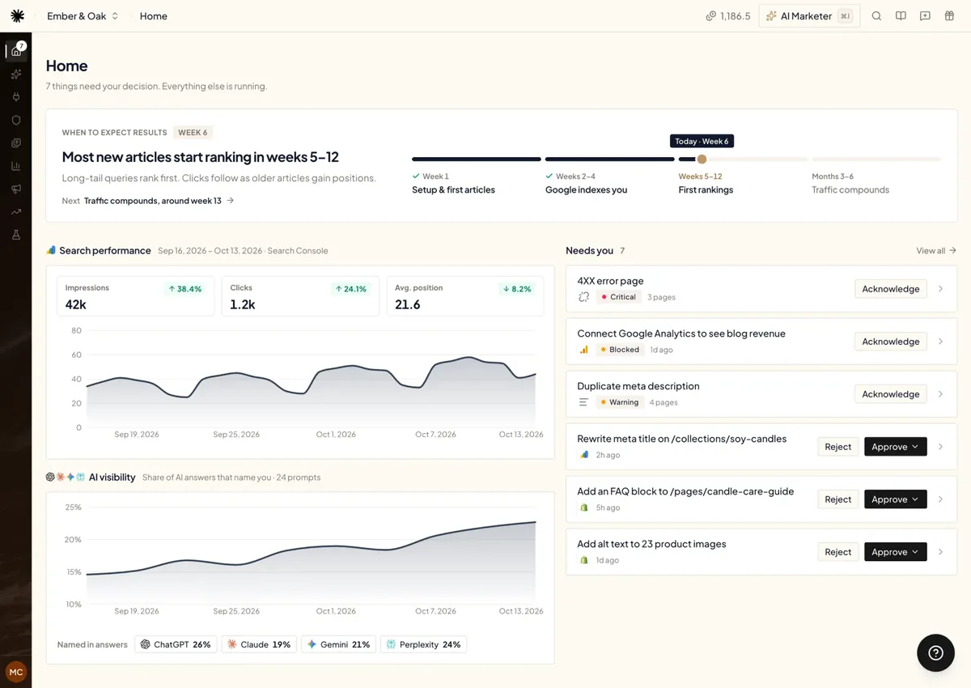Click the Blocked status badge
Viewport: 971px width, 688px height.
pos(620,350)
